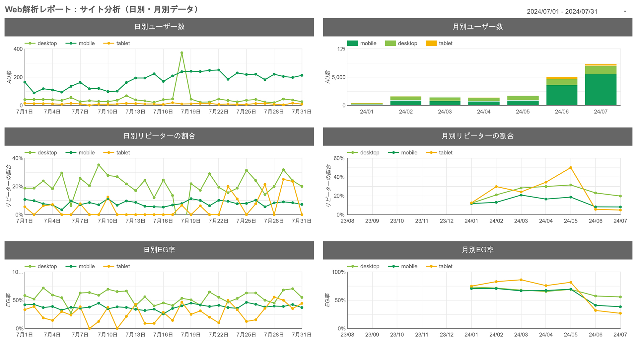Click the desktop legend marker in 月別EG率 chart
The image size is (637, 346).
point(352,266)
